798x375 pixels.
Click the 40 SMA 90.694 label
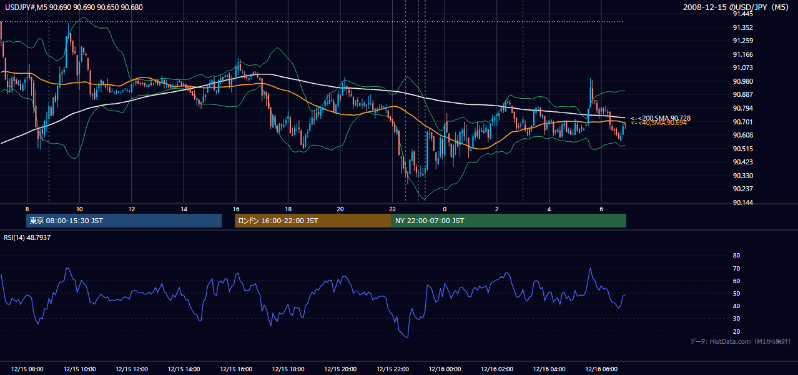coord(659,123)
